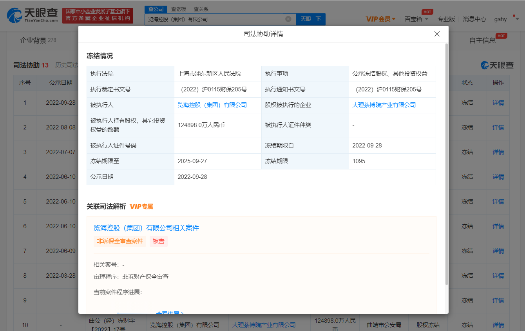Click the 2022-09-28 公示日期 value in the dialog
The height and width of the screenshot is (331, 525).
pos(192,177)
